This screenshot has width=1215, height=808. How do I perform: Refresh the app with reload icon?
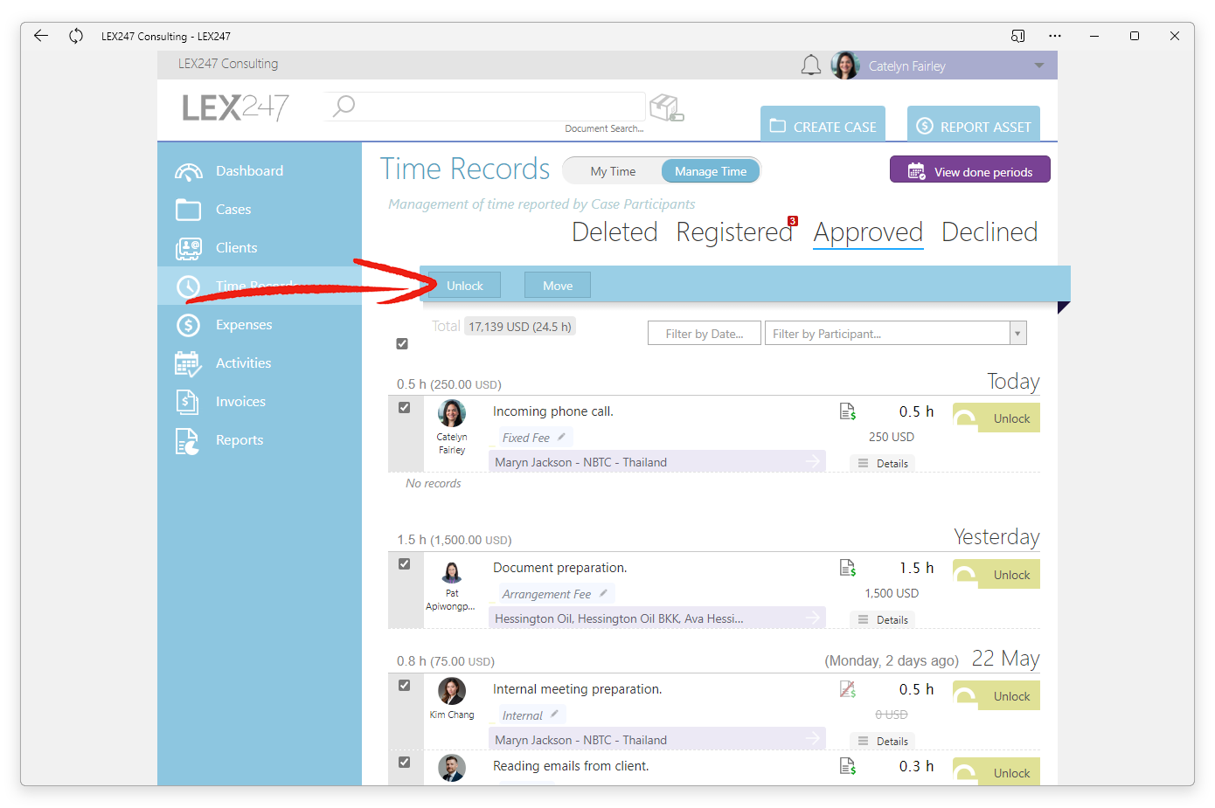pyautogui.click(x=76, y=36)
